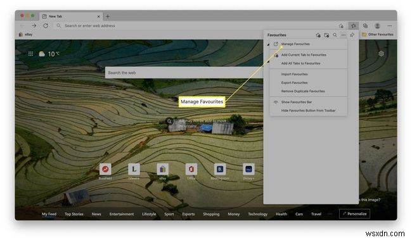The image size is (412, 240).
Task: Pin the Favourites panel with the pin icon
Action: 352,35
